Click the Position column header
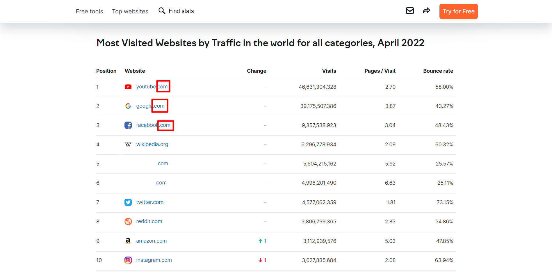Image resolution: width=552 pixels, height=274 pixels. click(x=106, y=71)
